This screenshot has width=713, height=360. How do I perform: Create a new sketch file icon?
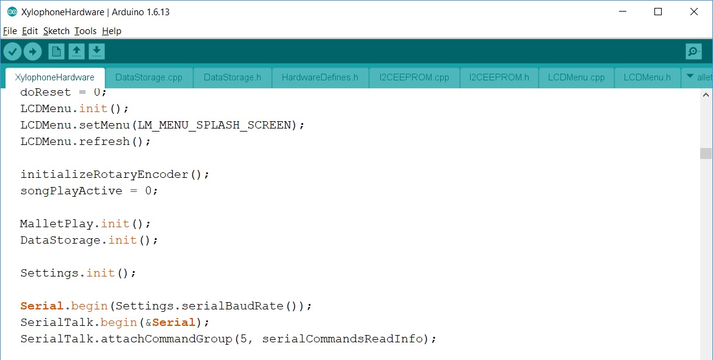pos(56,52)
